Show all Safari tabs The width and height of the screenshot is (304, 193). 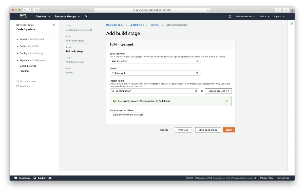click(286, 10)
